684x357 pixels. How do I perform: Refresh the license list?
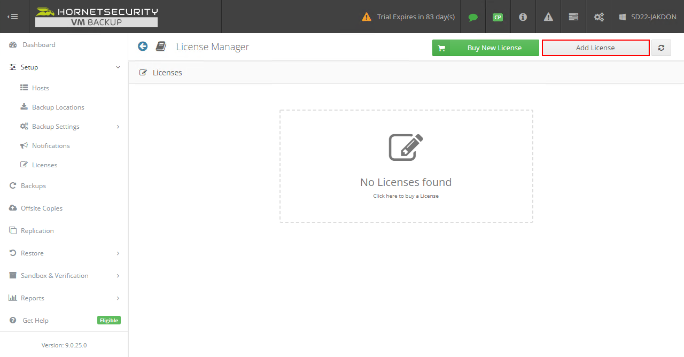[x=661, y=48]
